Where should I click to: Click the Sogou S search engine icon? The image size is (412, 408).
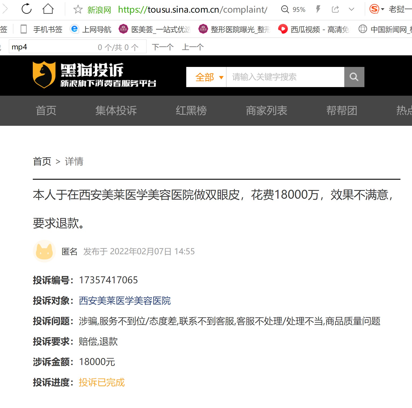click(374, 9)
